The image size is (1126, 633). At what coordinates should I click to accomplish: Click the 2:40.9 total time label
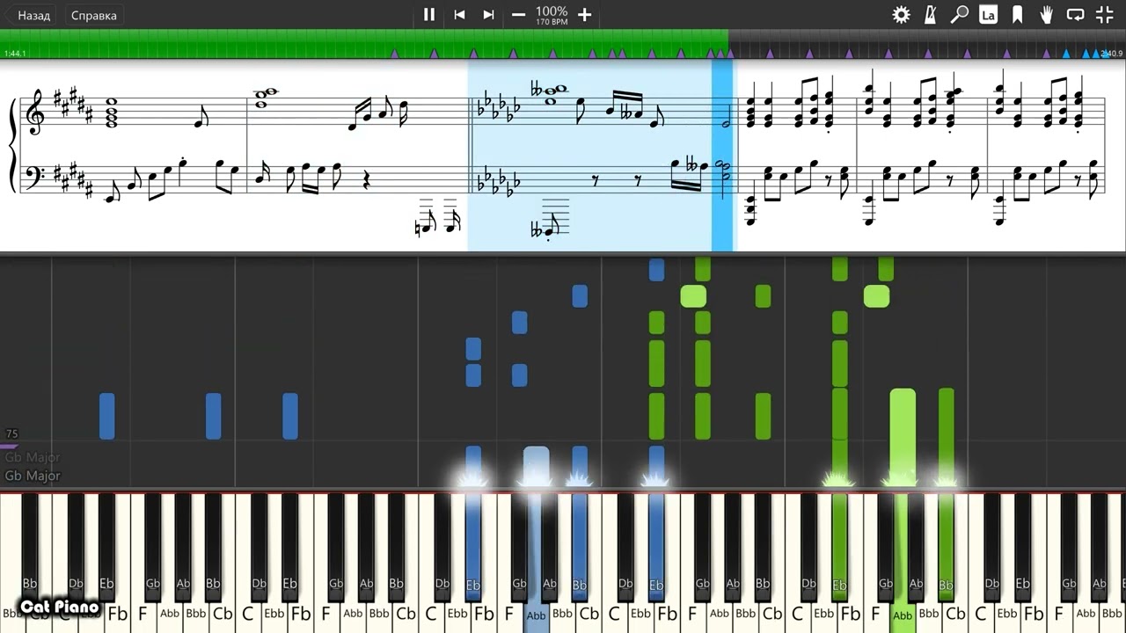click(1111, 54)
